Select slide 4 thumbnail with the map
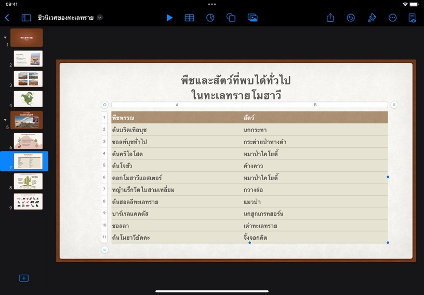The width and height of the screenshot is (424, 295). click(x=28, y=99)
